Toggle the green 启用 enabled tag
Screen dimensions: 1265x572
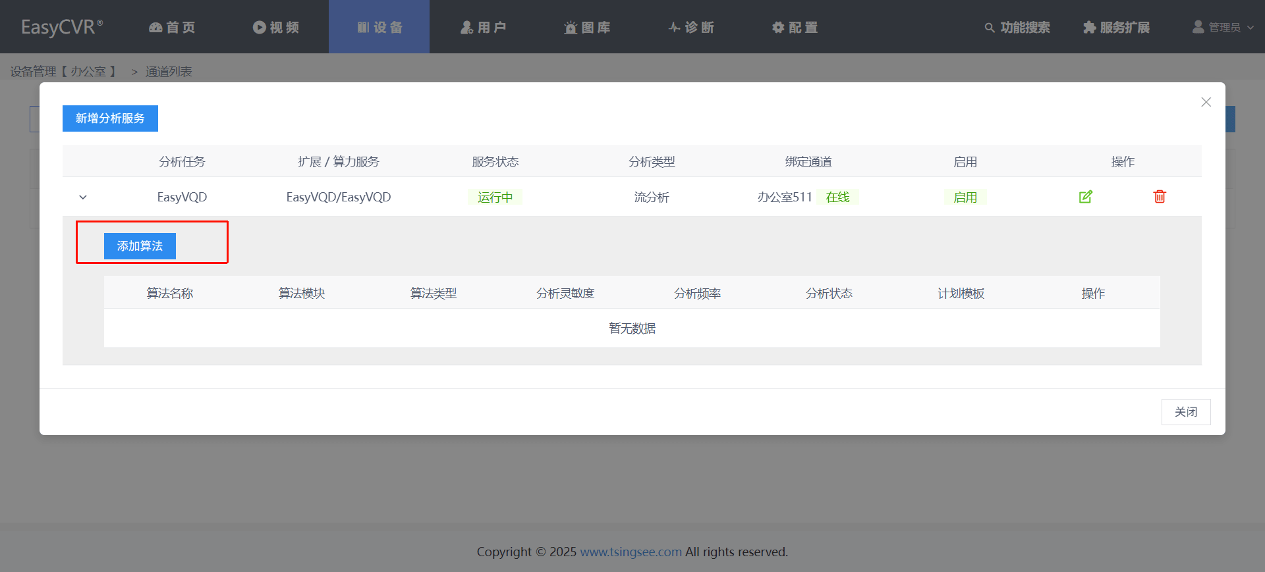click(965, 197)
